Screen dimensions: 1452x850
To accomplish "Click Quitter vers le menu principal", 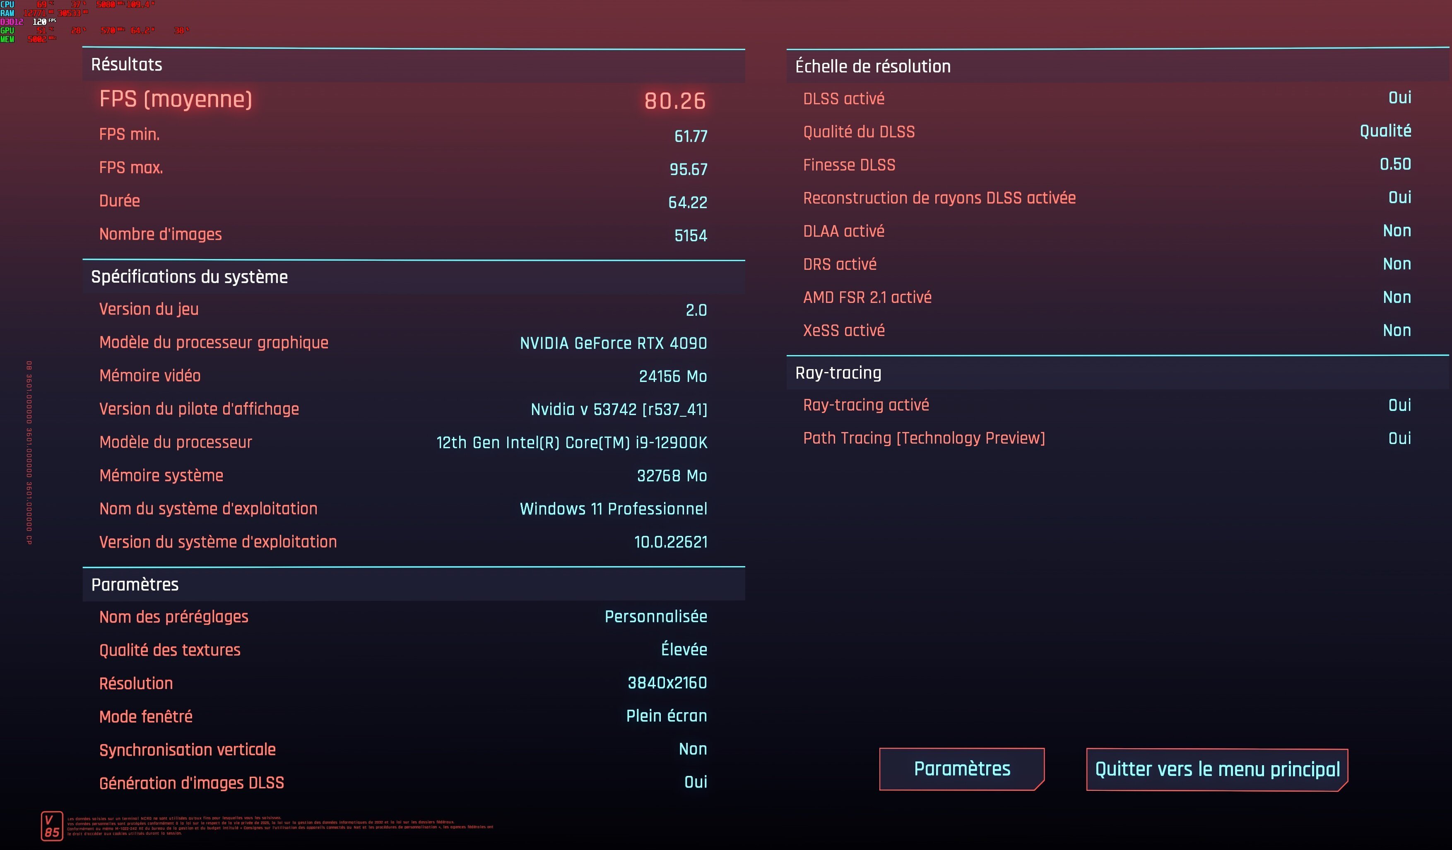I will [1217, 769].
